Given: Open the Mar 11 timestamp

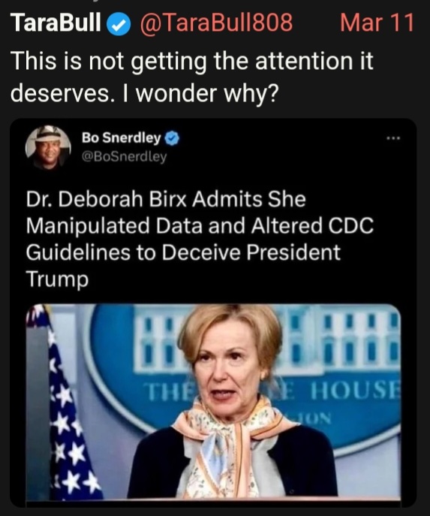Looking at the screenshot, I should coord(377,23).
